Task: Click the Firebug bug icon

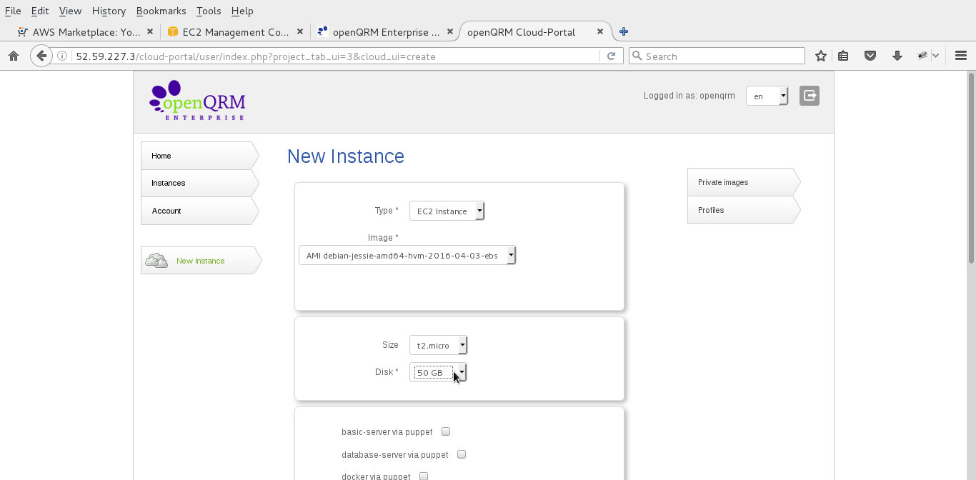Action: pos(922,56)
